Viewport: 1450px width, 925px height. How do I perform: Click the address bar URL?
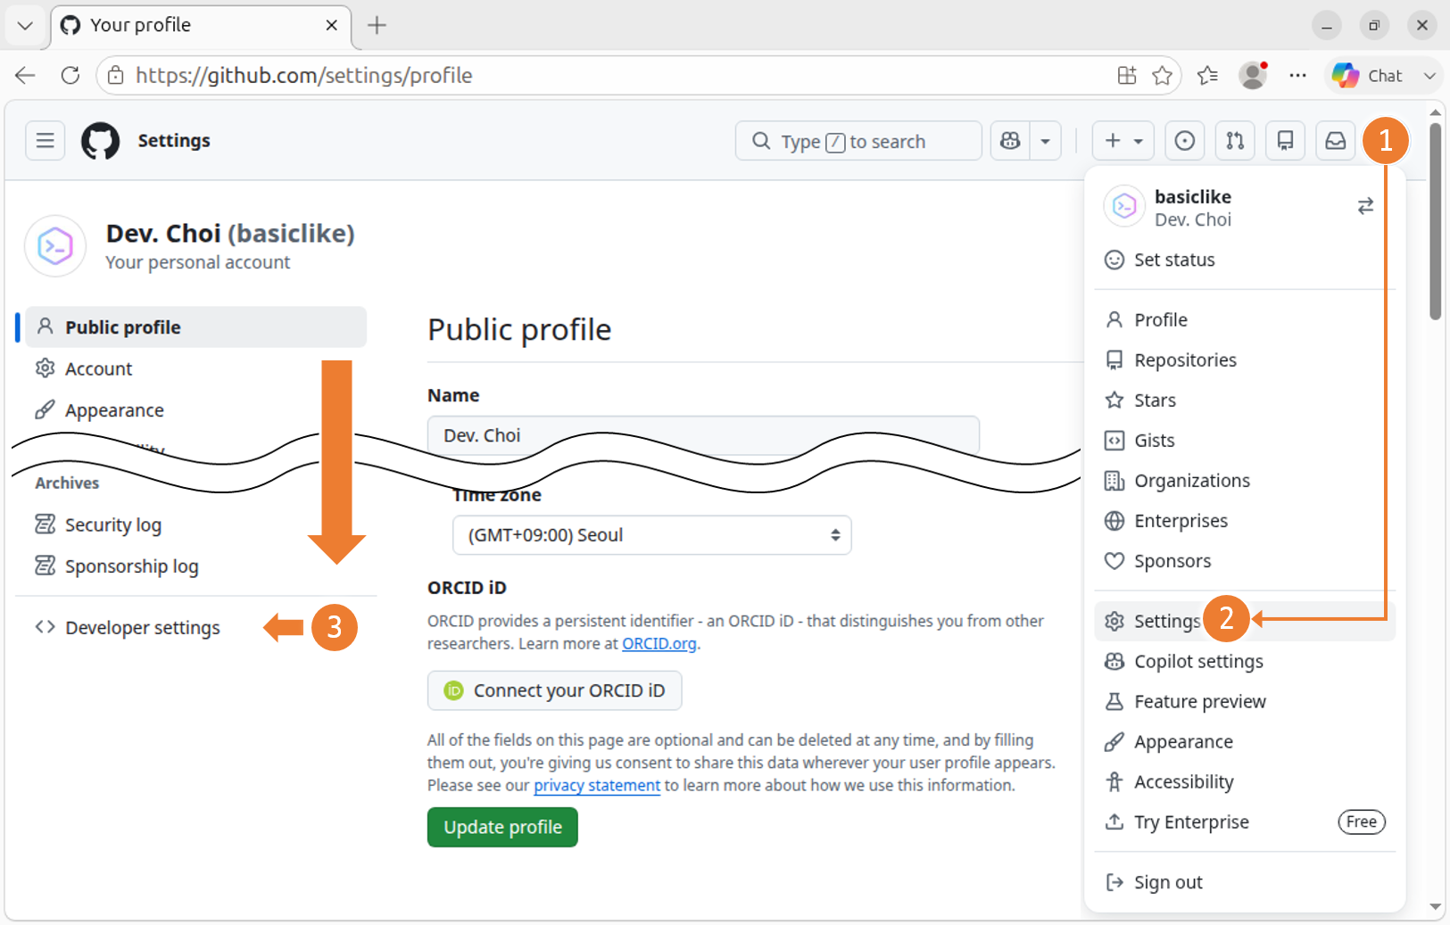coord(304,76)
